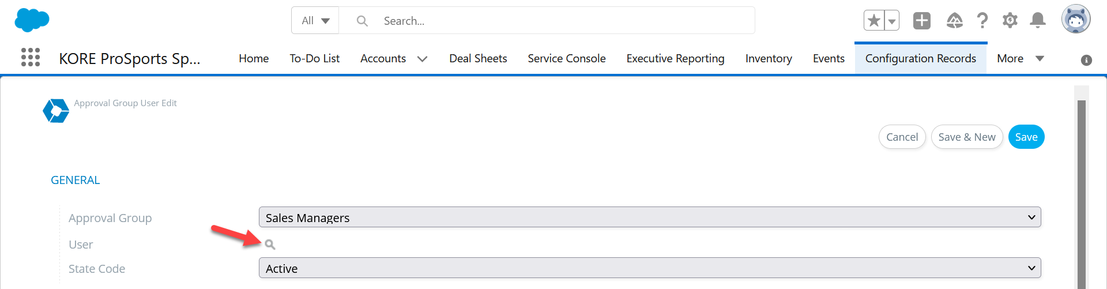Viewport: 1107px width, 289px height.
Task: Open the search scope All dropdown
Action: pyautogui.click(x=315, y=21)
